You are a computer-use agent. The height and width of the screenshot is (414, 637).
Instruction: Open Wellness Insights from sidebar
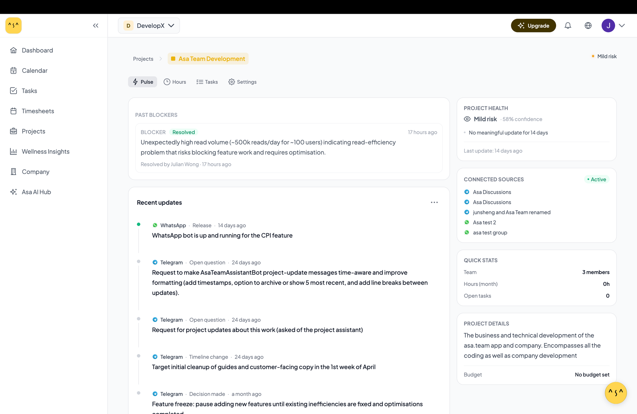pyautogui.click(x=46, y=151)
